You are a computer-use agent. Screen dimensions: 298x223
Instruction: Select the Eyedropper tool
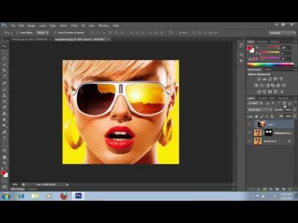click(x=4, y=77)
